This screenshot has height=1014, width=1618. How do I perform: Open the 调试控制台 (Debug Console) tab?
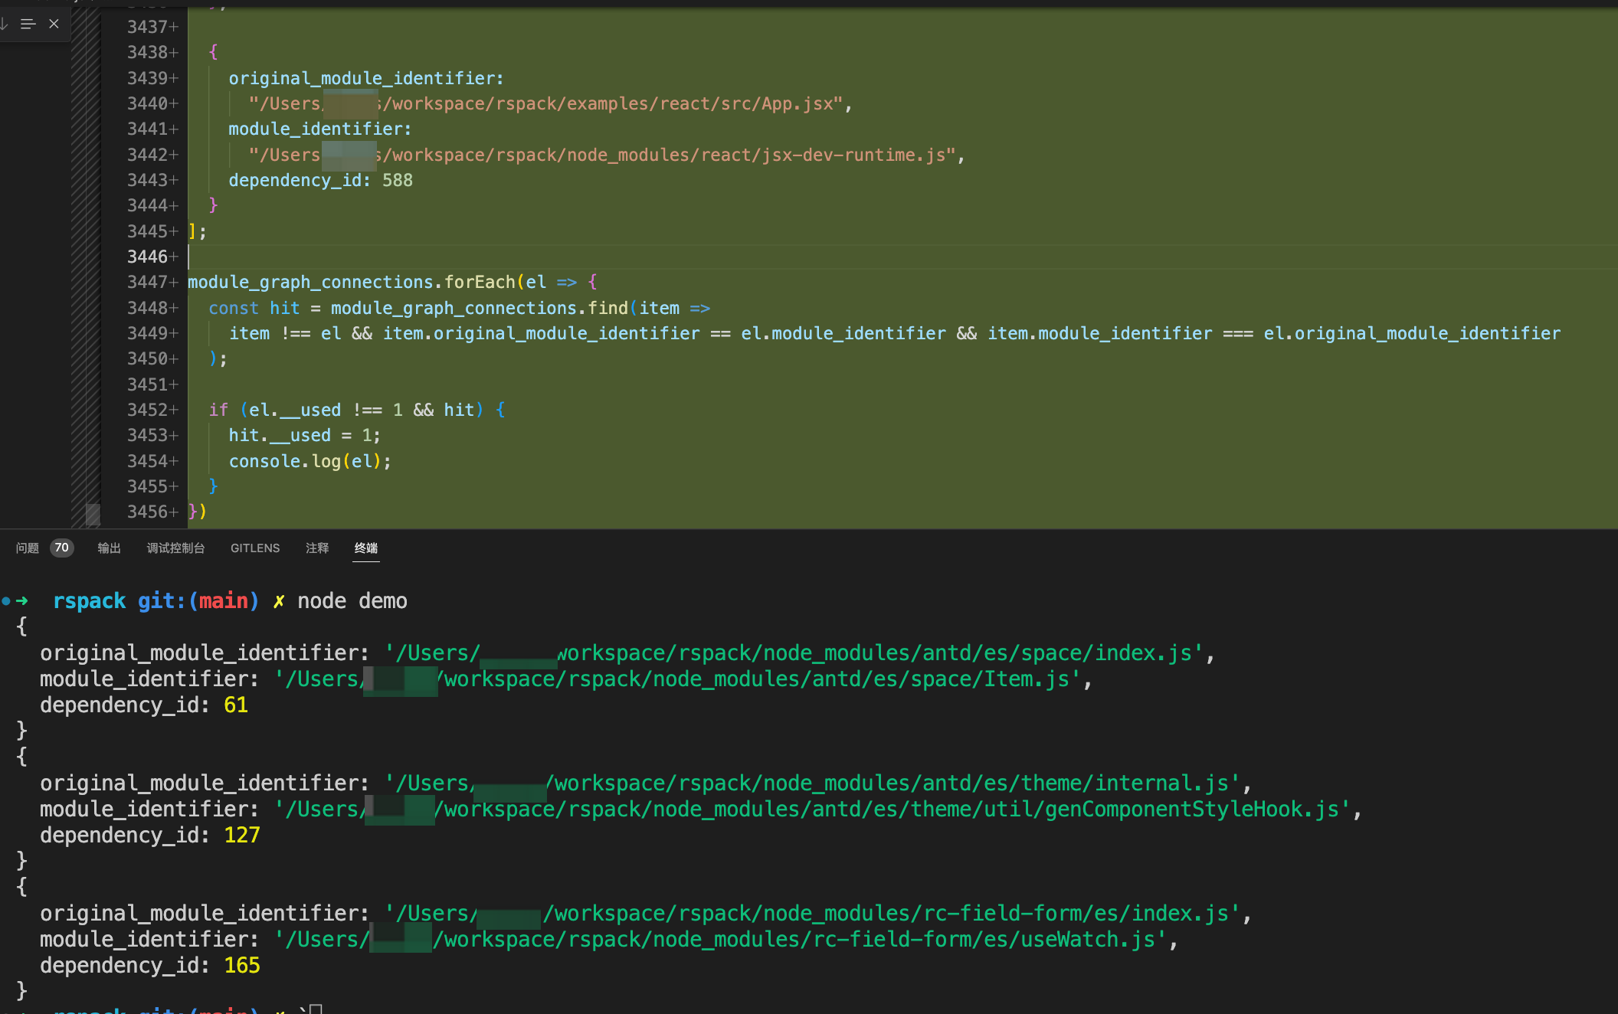tap(175, 548)
